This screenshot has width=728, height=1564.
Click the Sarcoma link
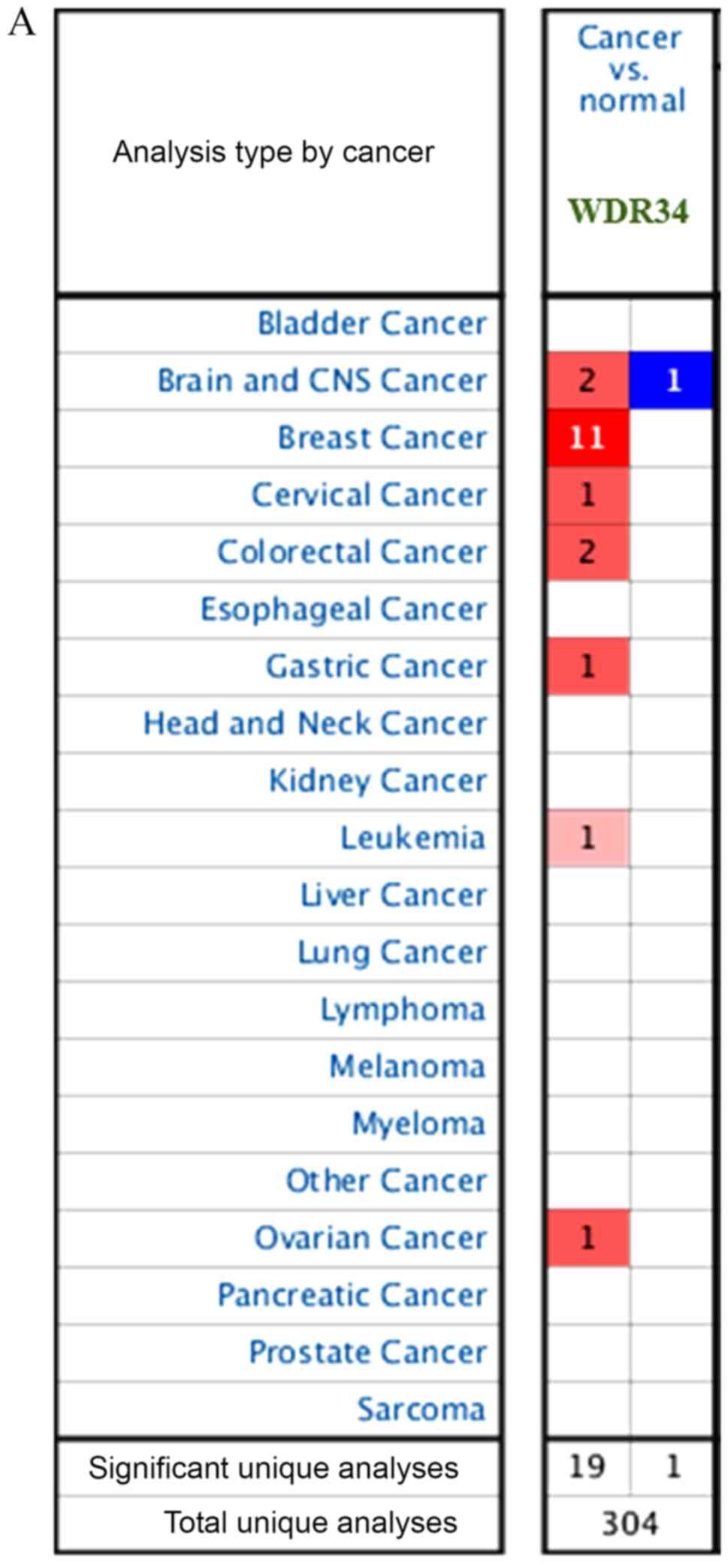421,1409
